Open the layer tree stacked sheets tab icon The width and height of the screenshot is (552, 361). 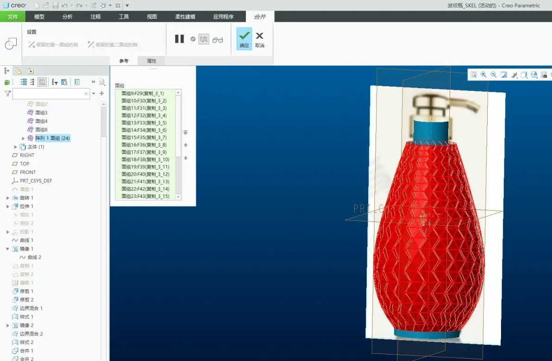click(x=18, y=71)
